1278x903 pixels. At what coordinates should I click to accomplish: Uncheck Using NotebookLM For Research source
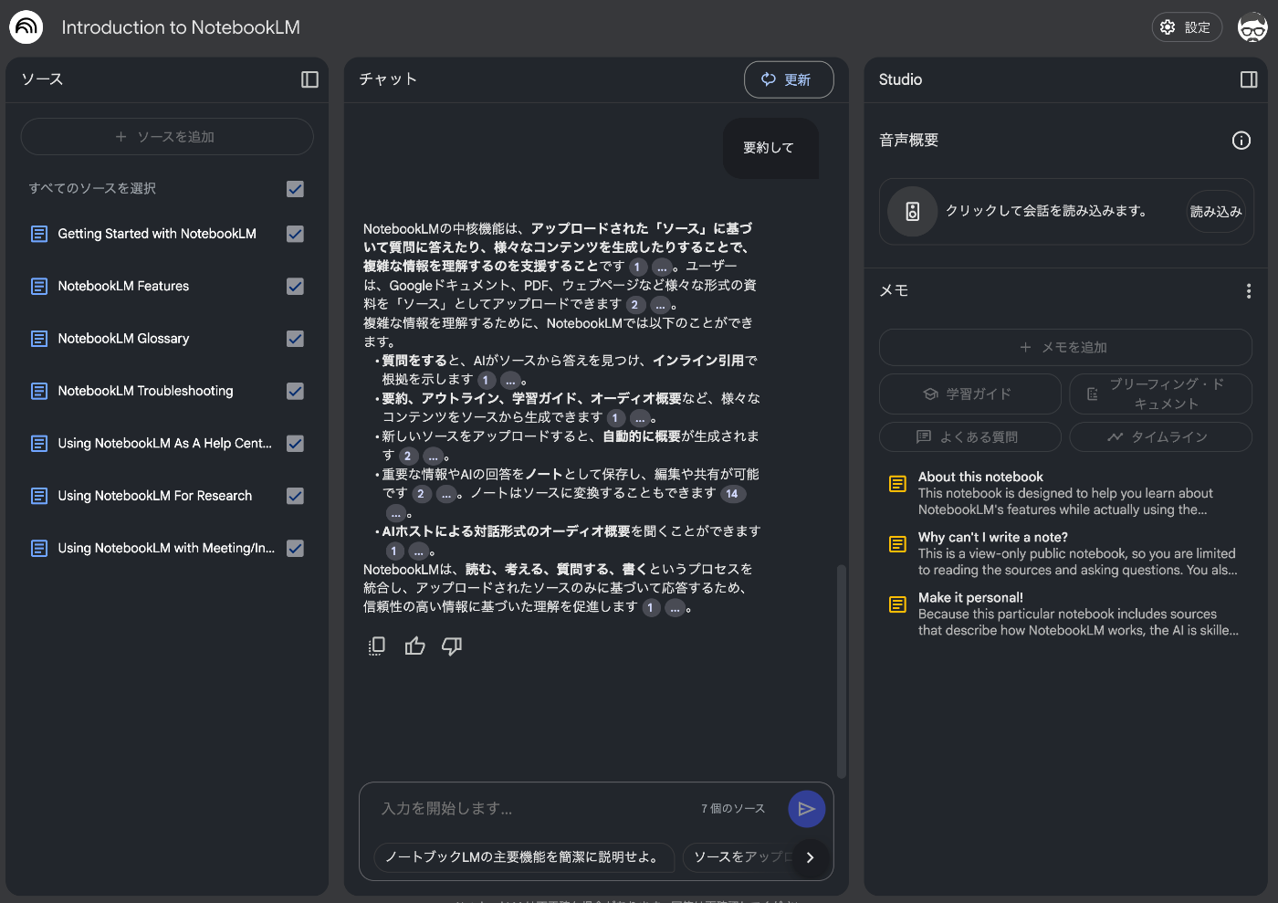295,496
